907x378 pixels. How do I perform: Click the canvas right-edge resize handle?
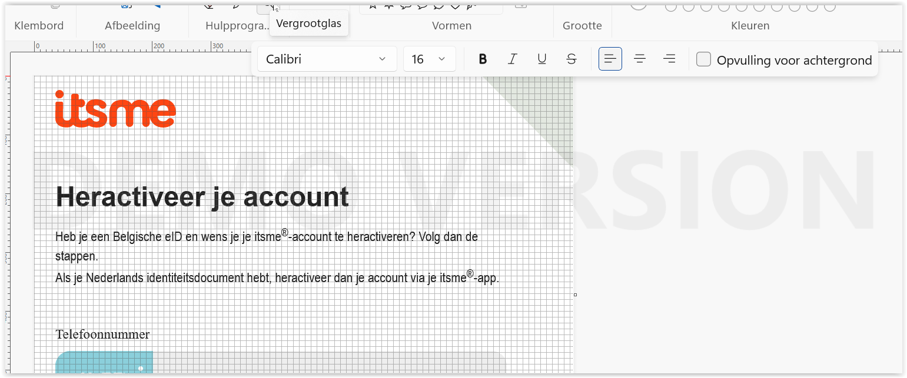[575, 295]
